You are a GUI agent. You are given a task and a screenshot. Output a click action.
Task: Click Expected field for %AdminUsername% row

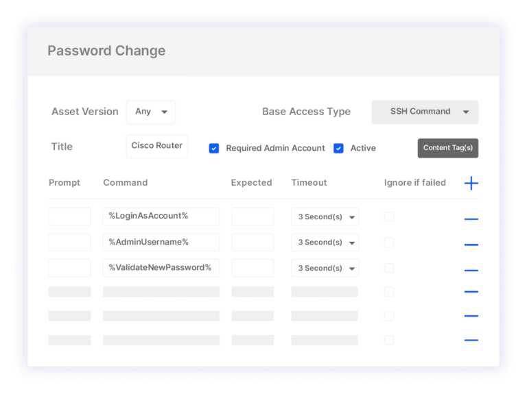click(x=253, y=242)
